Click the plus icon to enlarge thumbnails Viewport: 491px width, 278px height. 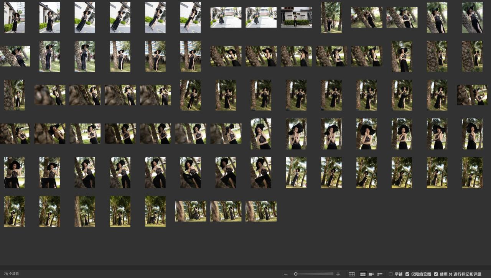tap(338, 274)
